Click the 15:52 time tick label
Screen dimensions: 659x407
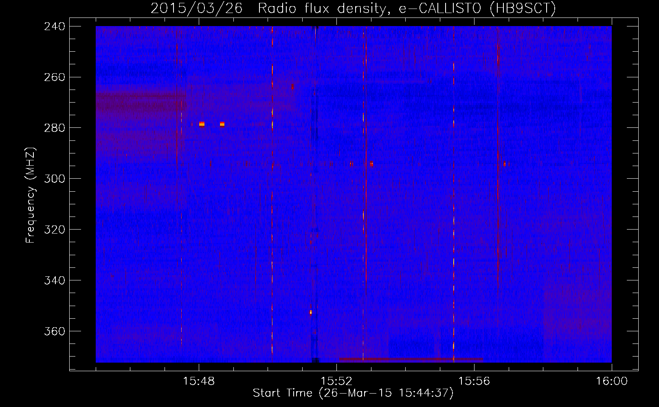[336, 381]
